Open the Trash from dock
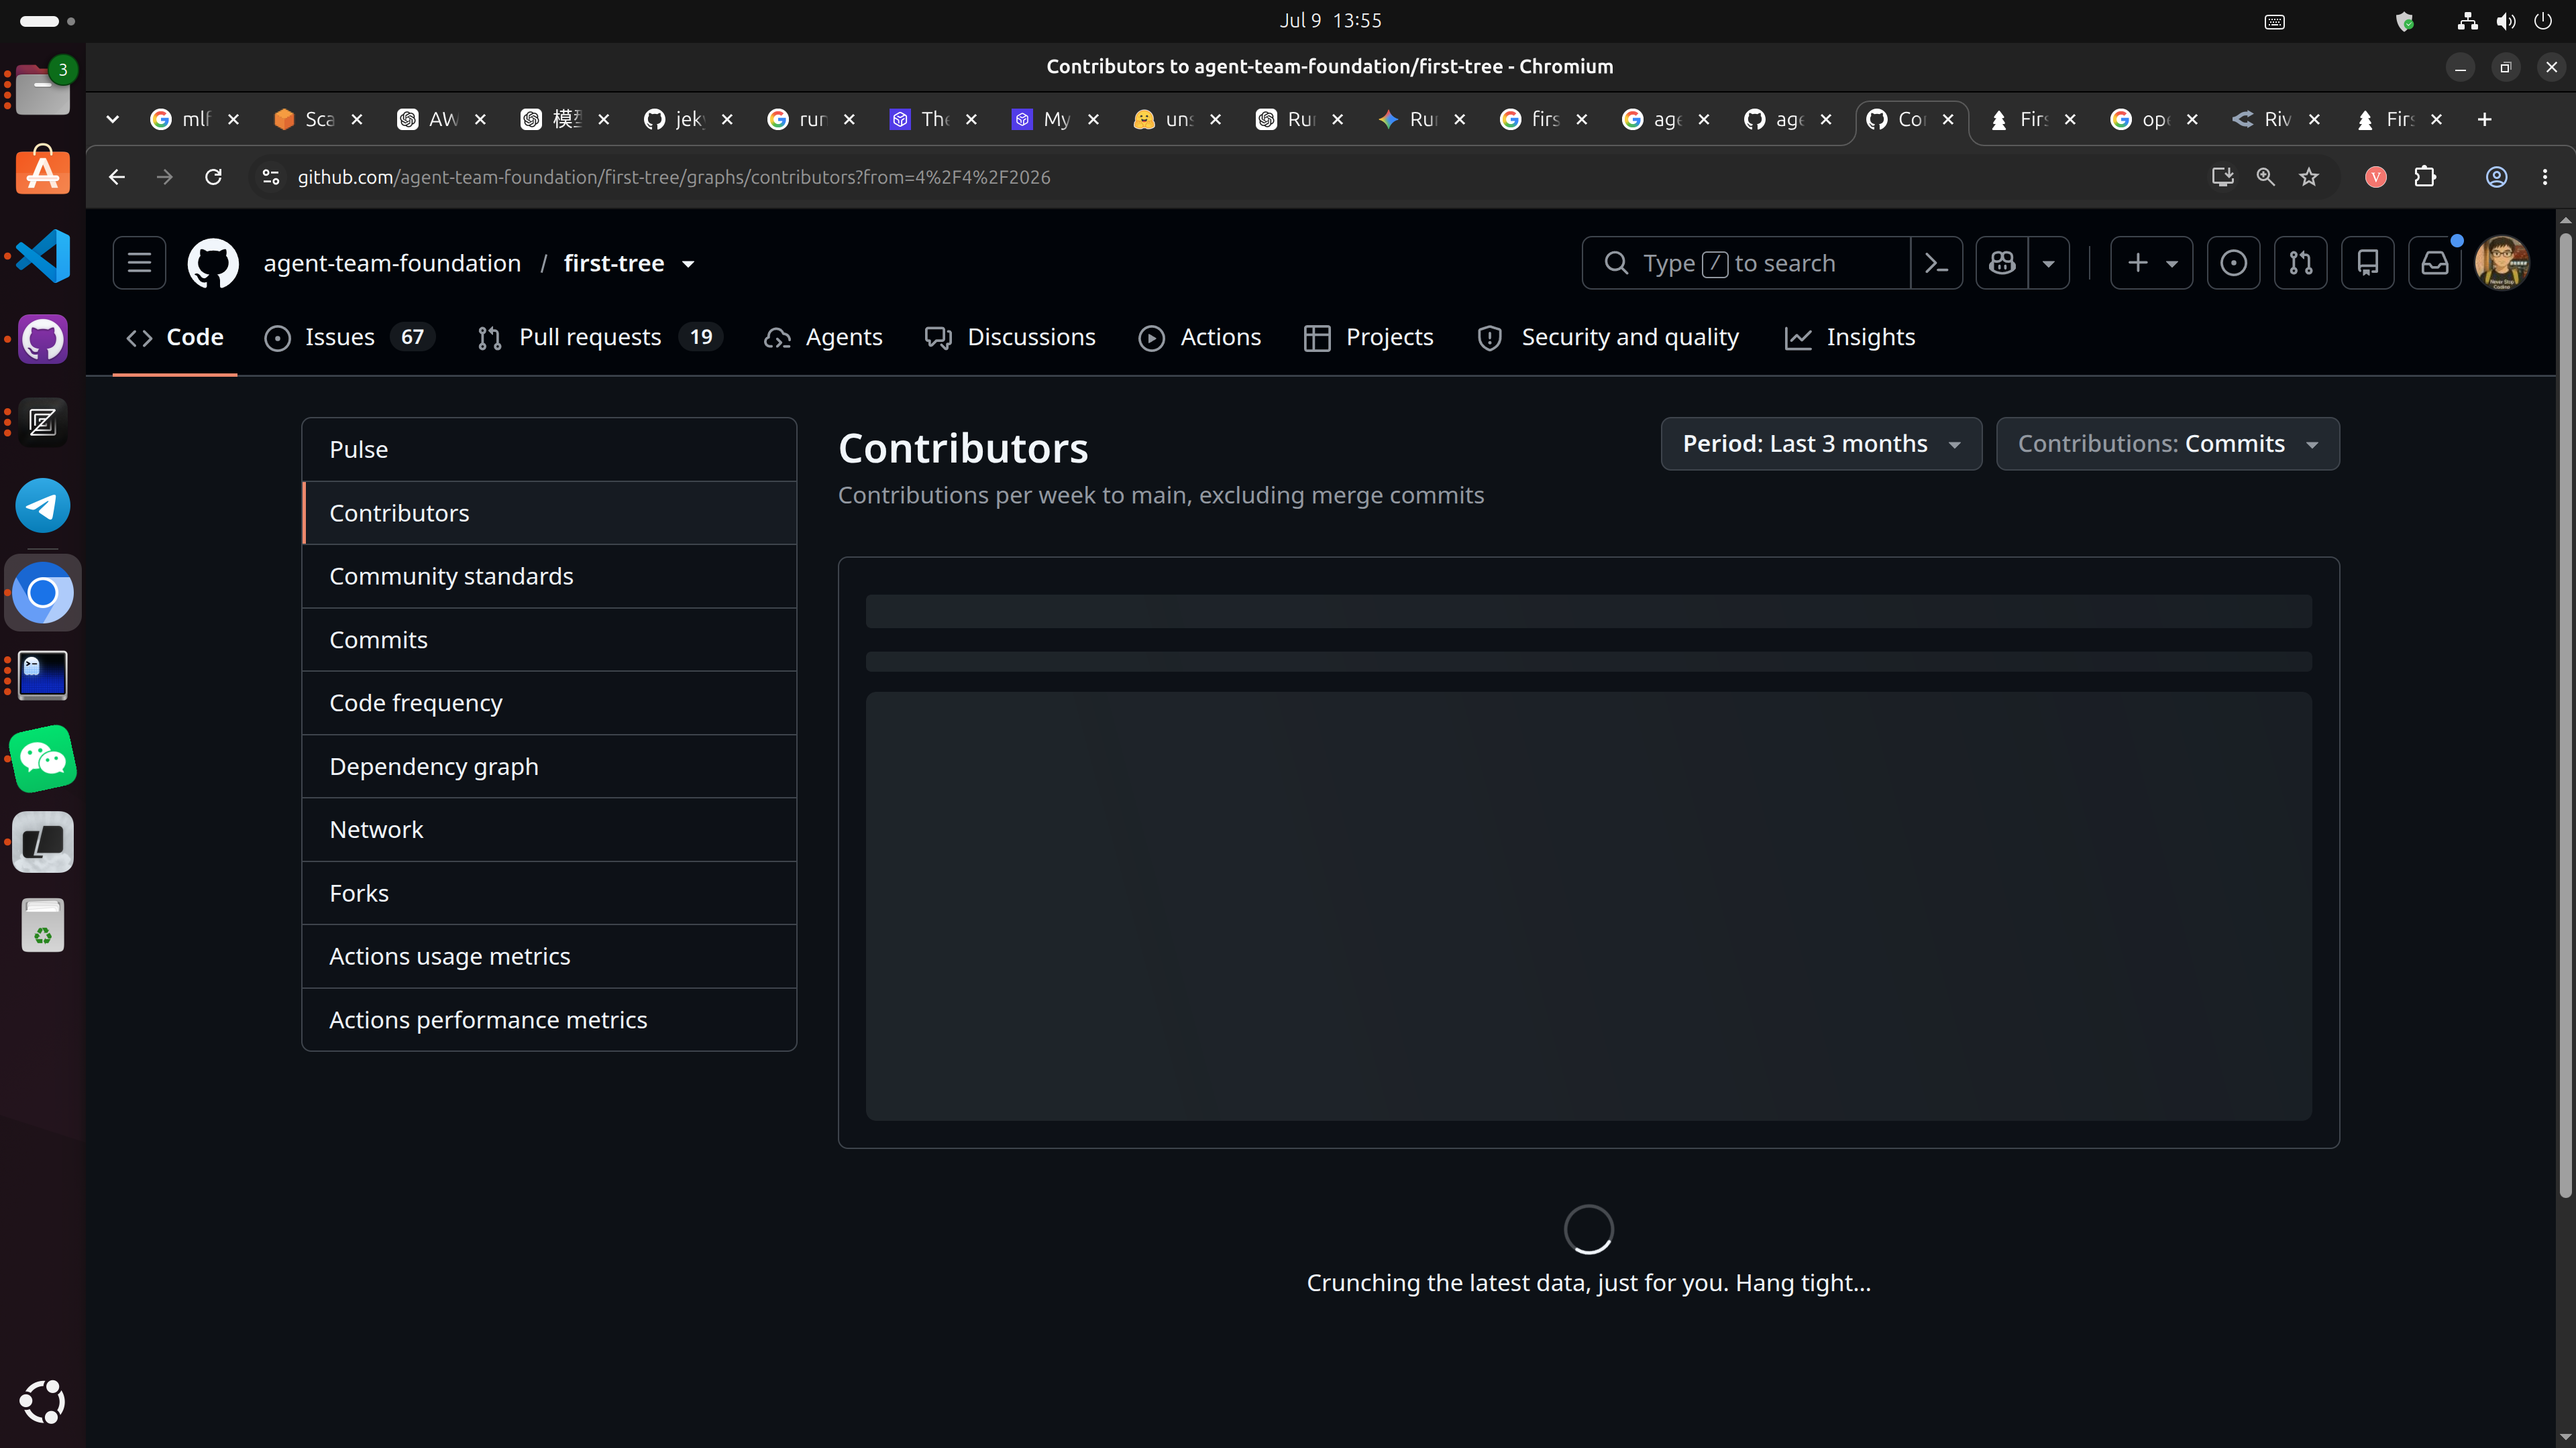This screenshot has height=1448, width=2576. point(43,925)
